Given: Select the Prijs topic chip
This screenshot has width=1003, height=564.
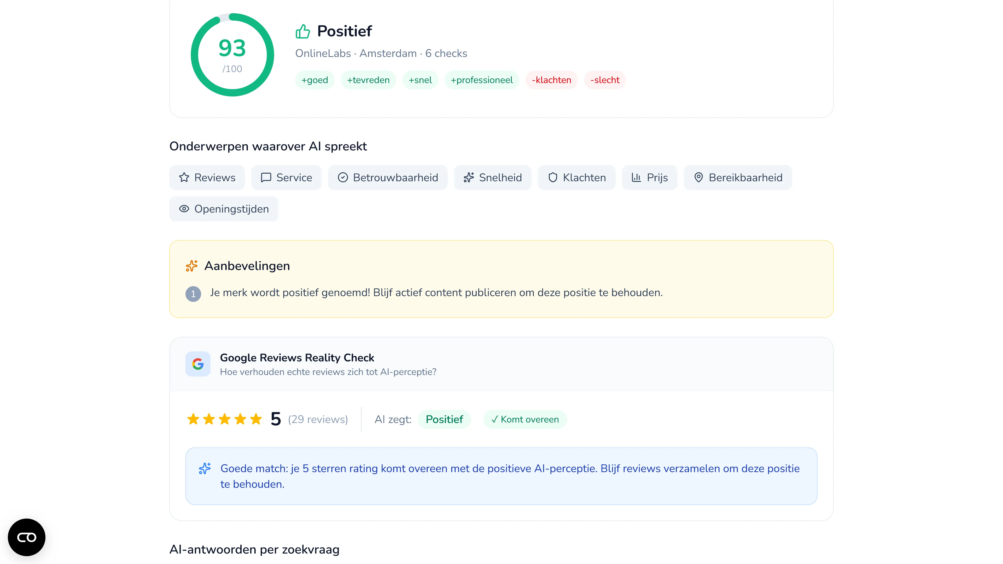Looking at the screenshot, I should tap(649, 178).
